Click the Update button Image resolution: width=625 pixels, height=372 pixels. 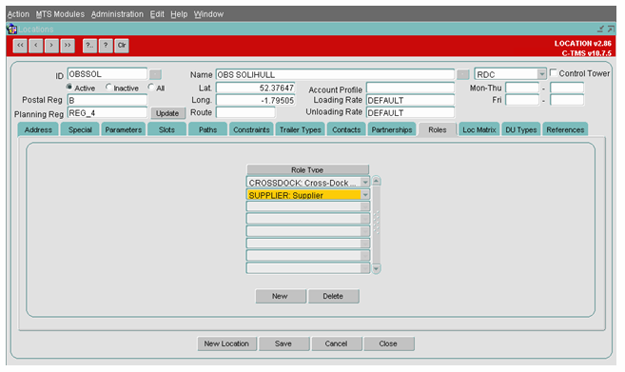pos(167,113)
